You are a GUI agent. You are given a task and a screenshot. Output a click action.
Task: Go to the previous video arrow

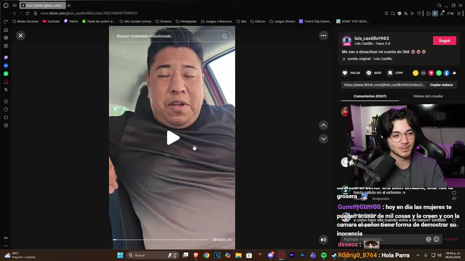tap(323, 125)
